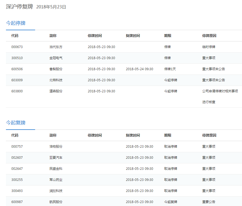Image resolution: width=242 pixels, height=206 pixels.
Task: Click stock code 000757
Action: (17, 147)
